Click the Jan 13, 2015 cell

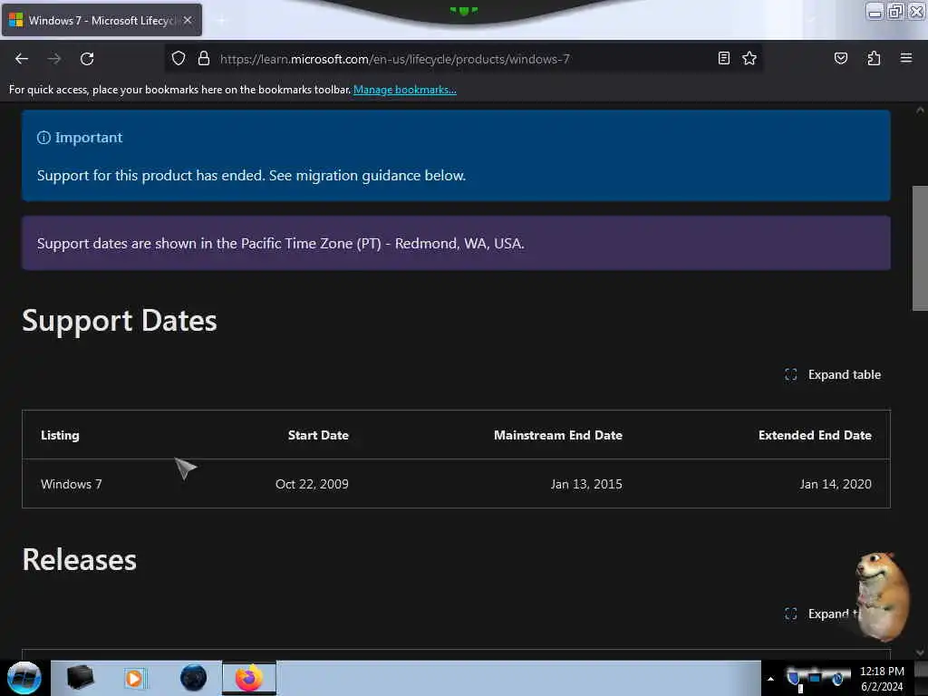pyautogui.click(x=586, y=484)
